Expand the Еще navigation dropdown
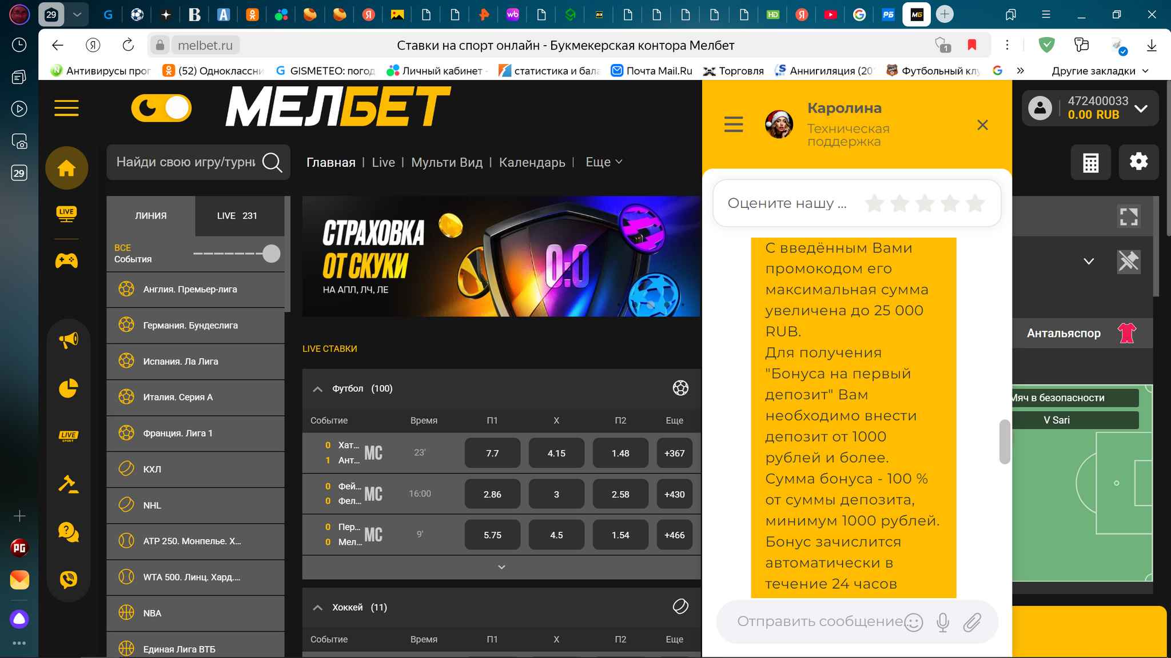Viewport: 1171px width, 658px height. tap(604, 162)
